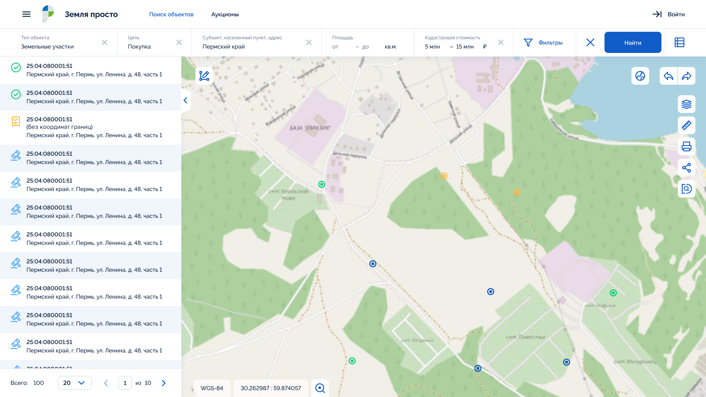The height and width of the screenshot is (397, 706).
Task: Undo the last map action
Action: click(x=668, y=76)
